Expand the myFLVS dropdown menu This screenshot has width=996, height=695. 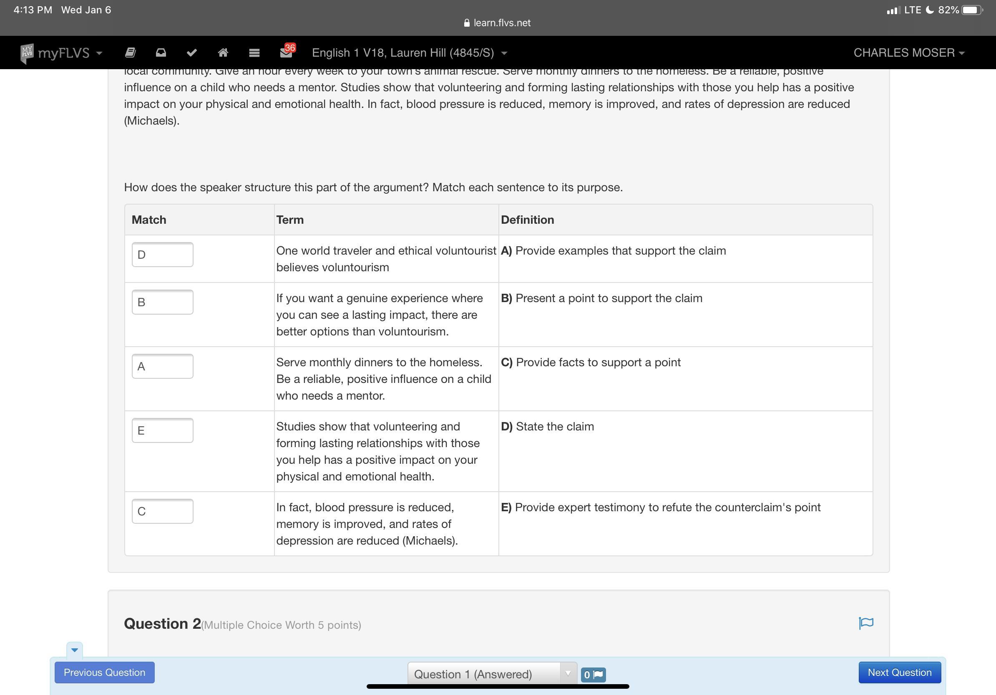click(69, 53)
